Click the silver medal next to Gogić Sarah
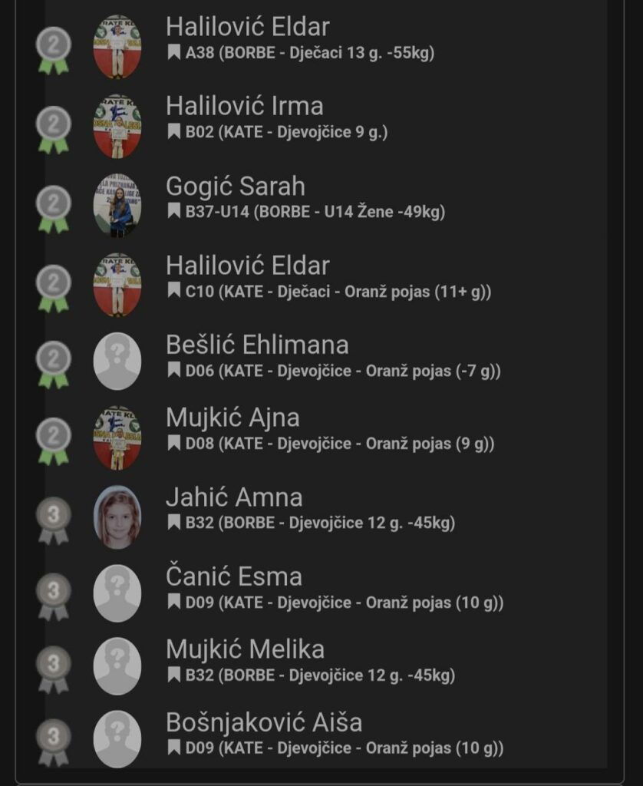643x786 pixels. click(x=53, y=209)
